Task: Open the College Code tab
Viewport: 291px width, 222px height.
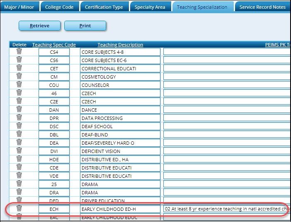Action: coord(59,7)
